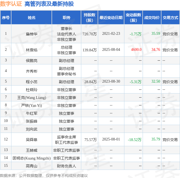The height and width of the screenshot is (178, 180).
Task: Click the 数据来源 disclaimer footer text
Action: [x=44, y=176]
